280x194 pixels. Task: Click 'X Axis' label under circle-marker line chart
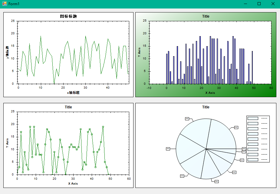pos(73,184)
